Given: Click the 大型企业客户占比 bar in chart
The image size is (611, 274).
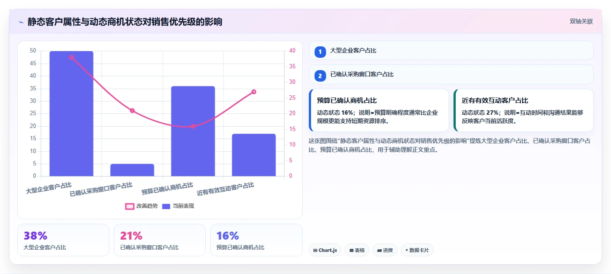Looking at the screenshot, I should [x=71, y=114].
